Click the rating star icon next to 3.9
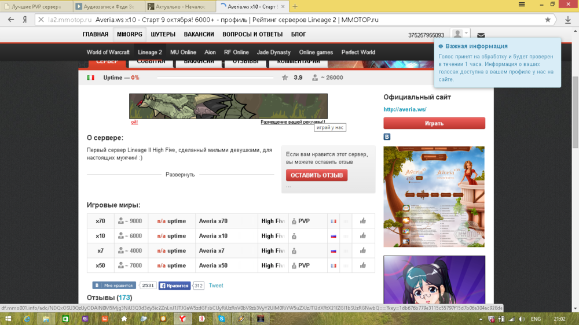Screen dimensions: 579x325 tap(285, 77)
